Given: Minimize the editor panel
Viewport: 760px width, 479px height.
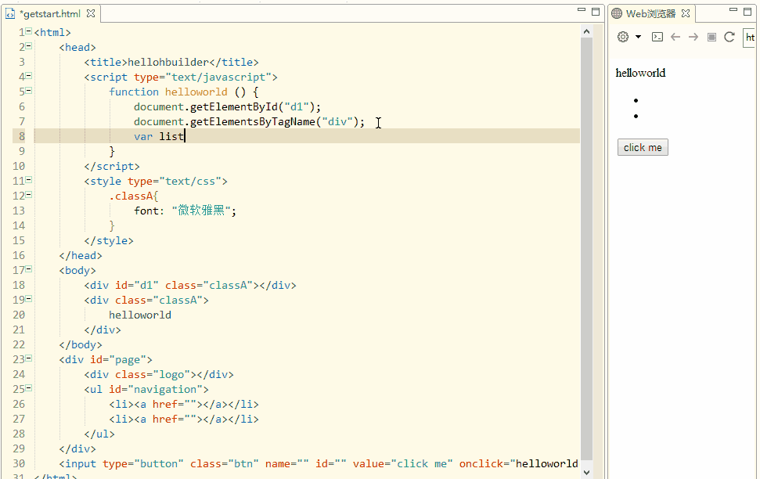Looking at the screenshot, I should coord(582,9).
